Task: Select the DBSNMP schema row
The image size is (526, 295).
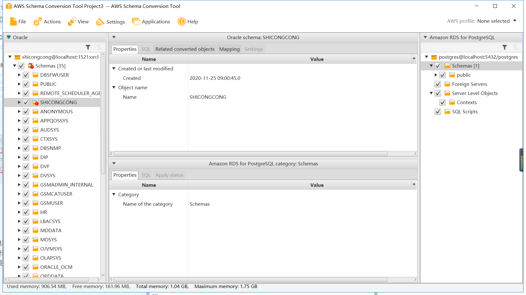Action: 52,148
